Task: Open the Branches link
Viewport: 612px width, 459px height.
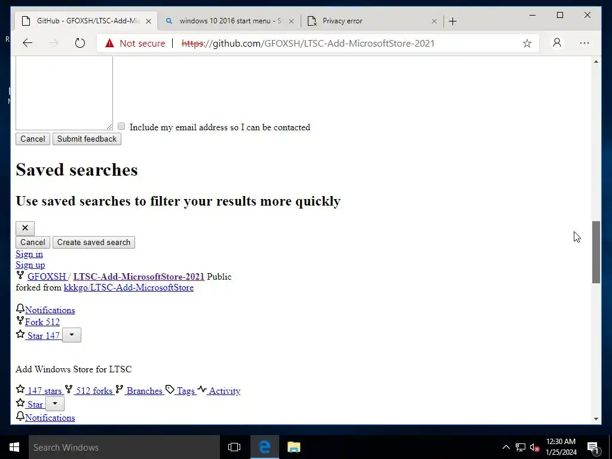Action: pos(143,391)
